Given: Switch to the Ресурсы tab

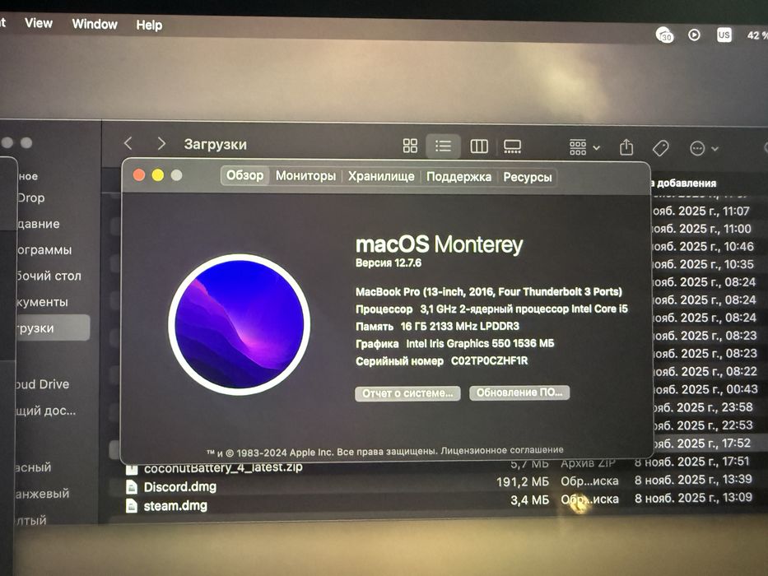Looking at the screenshot, I should click(528, 177).
